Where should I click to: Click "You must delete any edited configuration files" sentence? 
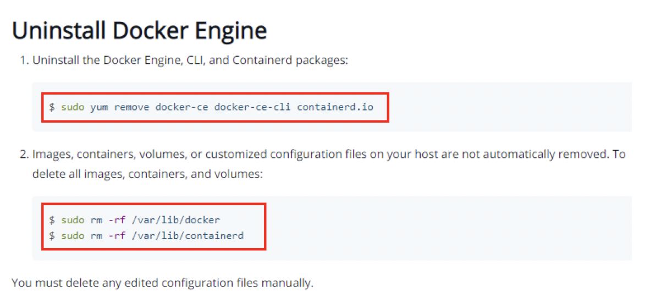click(162, 284)
